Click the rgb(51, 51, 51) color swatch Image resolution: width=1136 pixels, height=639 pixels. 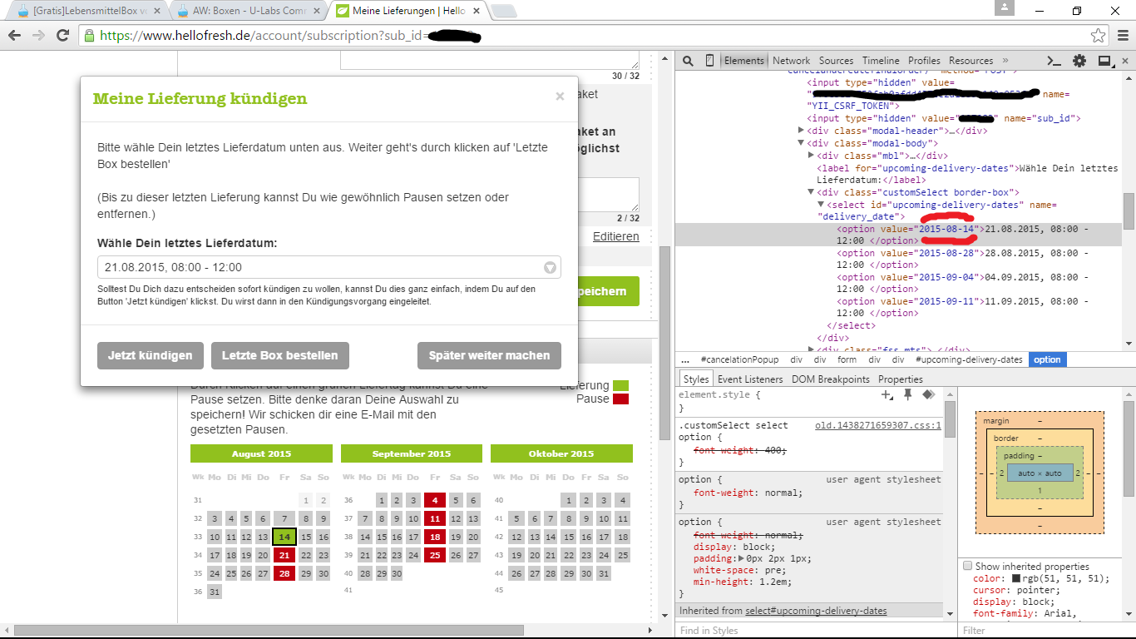point(1016,578)
